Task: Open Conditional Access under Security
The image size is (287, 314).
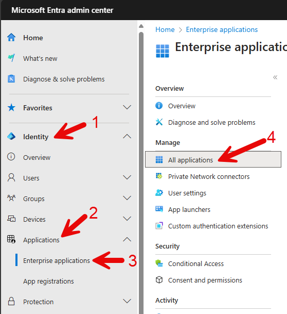Action: pos(196,263)
